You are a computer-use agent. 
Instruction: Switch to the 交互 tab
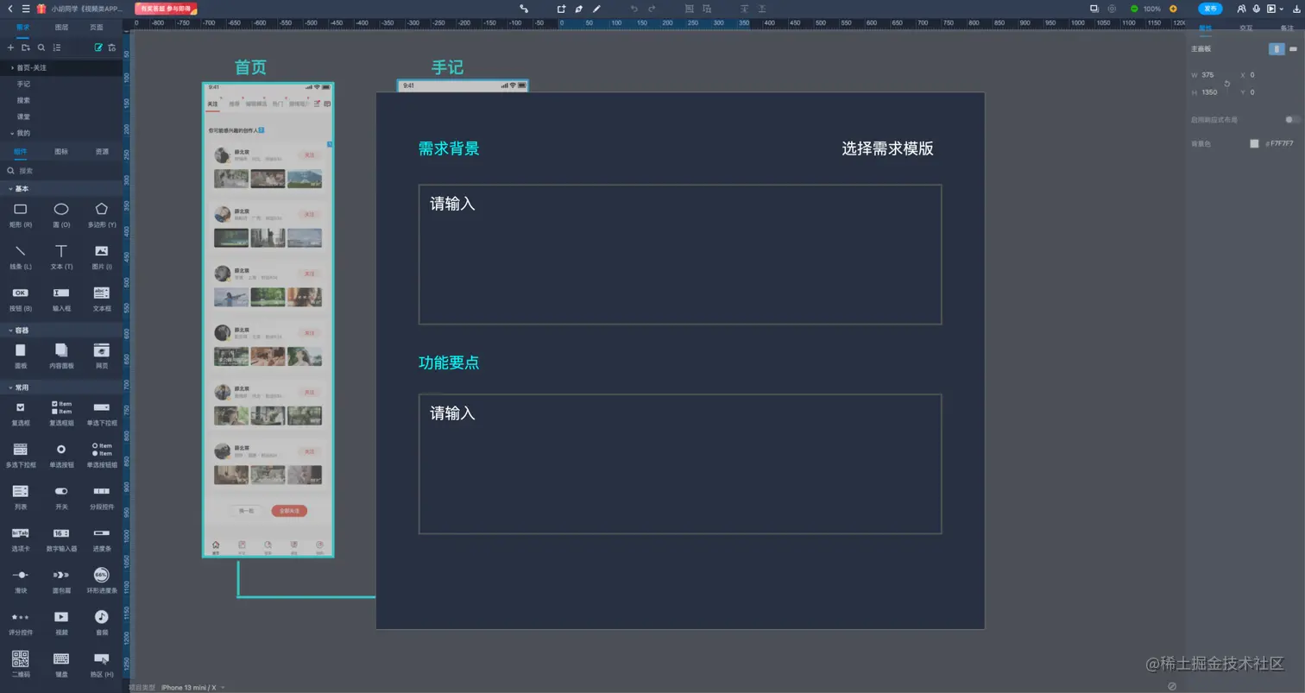coord(1245,28)
